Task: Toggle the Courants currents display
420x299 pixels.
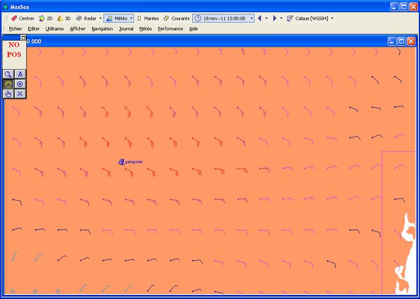Action: (x=177, y=19)
